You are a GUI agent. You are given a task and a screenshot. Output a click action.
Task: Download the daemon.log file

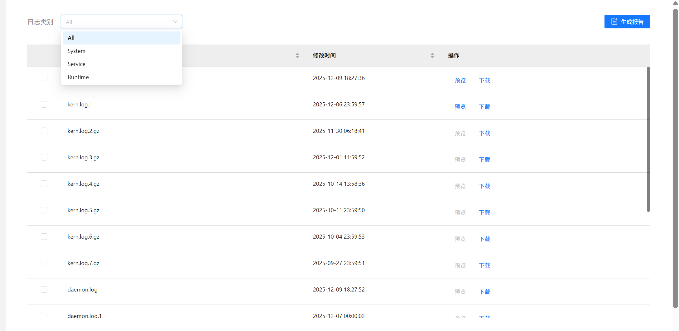point(484,292)
